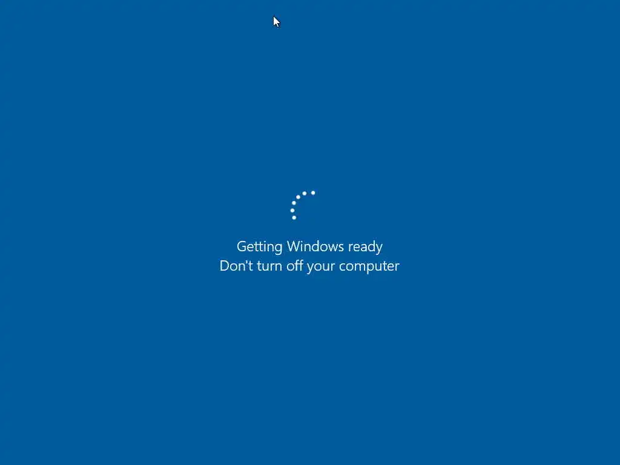
Task: Click the blue gap between spinner and message
Action: coord(309,230)
